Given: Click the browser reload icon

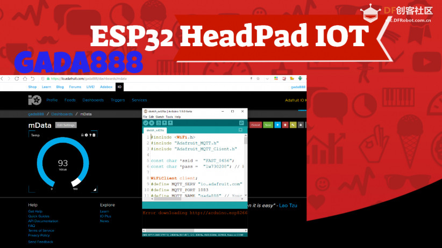Looking at the screenshot, I should [17, 79].
